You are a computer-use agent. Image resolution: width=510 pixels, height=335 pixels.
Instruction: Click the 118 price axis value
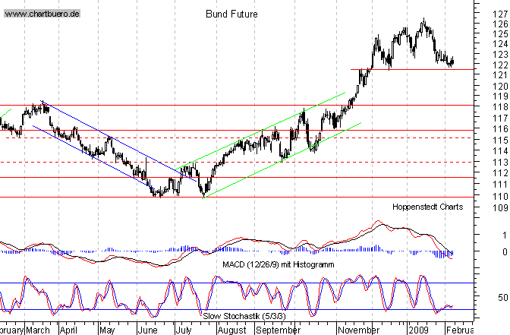(x=500, y=107)
